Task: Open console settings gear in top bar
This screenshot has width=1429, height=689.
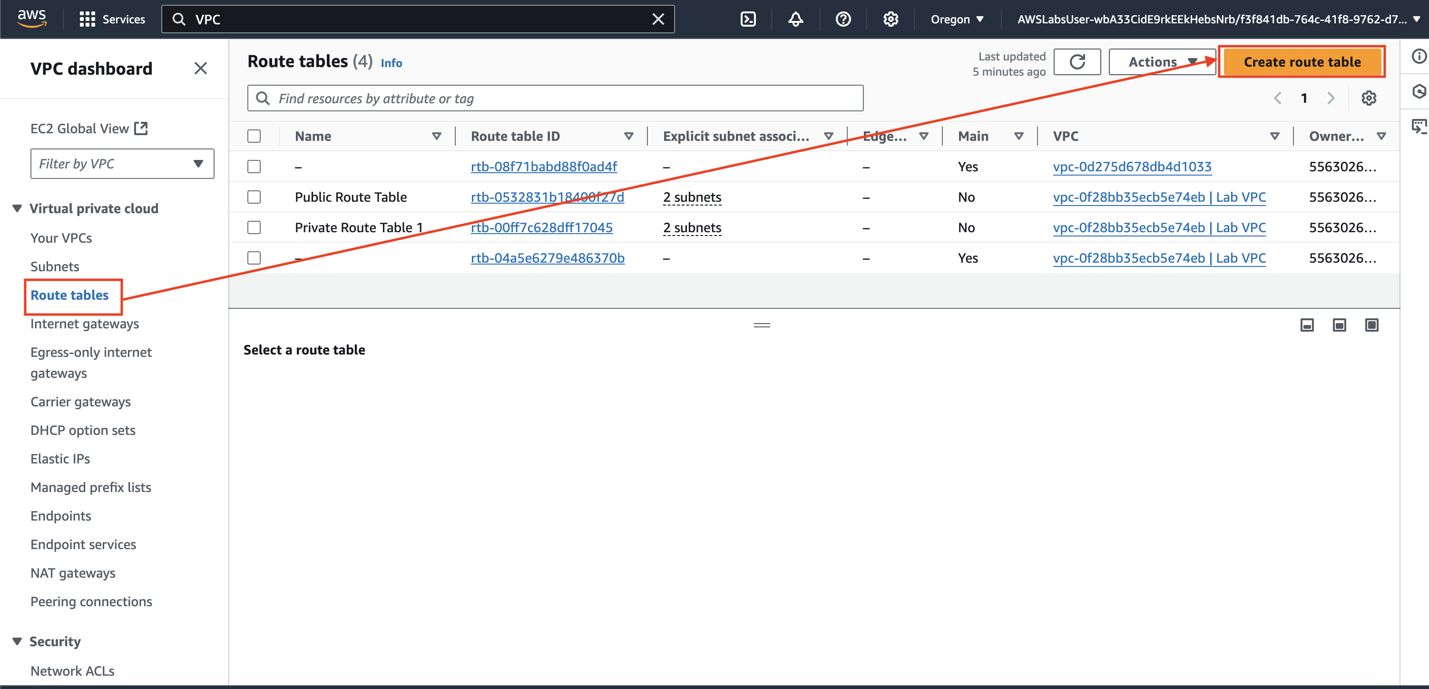Action: (x=891, y=20)
